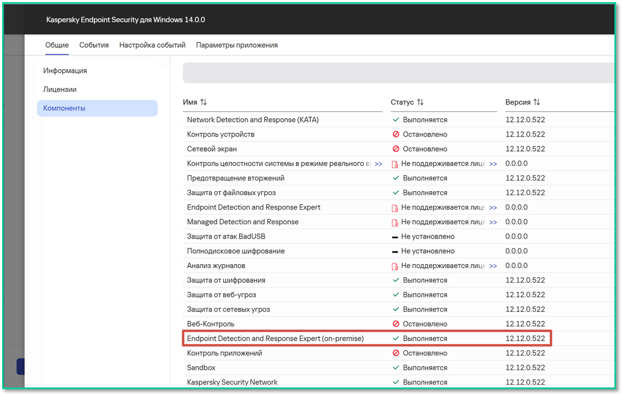The width and height of the screenshot is (623, 396).
Task: Click license icon in Endpoint Detection and Response Expert row
Action: [395, 208]
